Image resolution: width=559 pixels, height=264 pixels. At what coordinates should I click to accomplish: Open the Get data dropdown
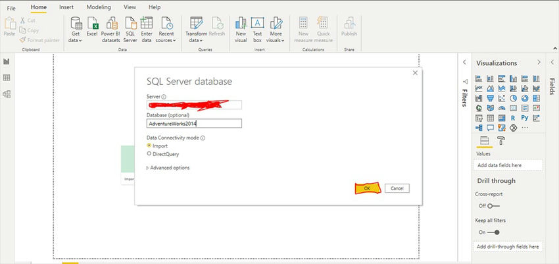point(76,30)
